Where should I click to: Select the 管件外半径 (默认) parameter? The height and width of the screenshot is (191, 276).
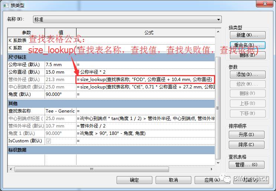click(26, 126)
